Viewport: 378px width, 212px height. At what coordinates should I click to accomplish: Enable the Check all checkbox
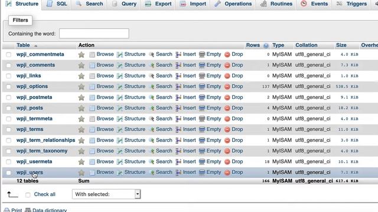[x=28, y=195]
